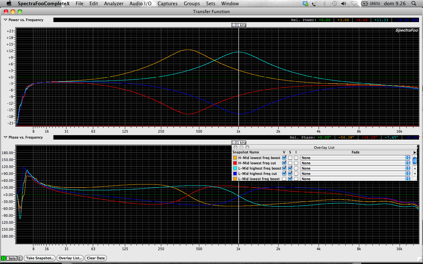
Task: Collapse the Phase vs. Frequency section
Action: click(x=6, y=137)
